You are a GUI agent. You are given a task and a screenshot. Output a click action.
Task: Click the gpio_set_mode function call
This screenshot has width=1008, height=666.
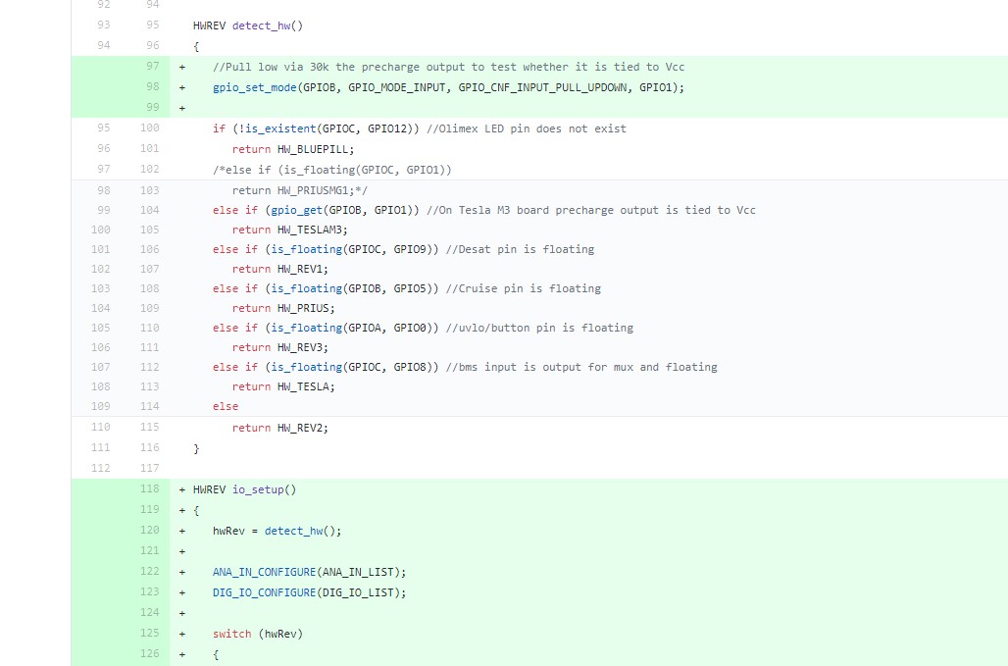point(255,87)
